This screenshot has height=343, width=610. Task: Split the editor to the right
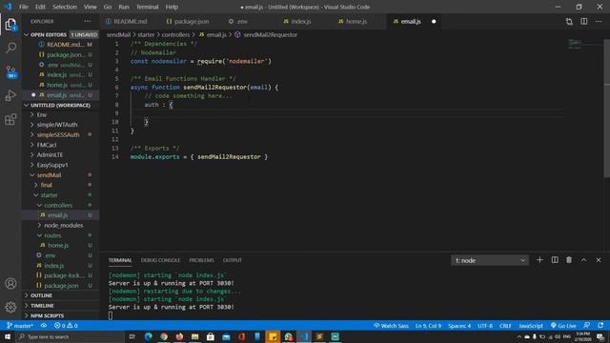click(x=584, y=21)
